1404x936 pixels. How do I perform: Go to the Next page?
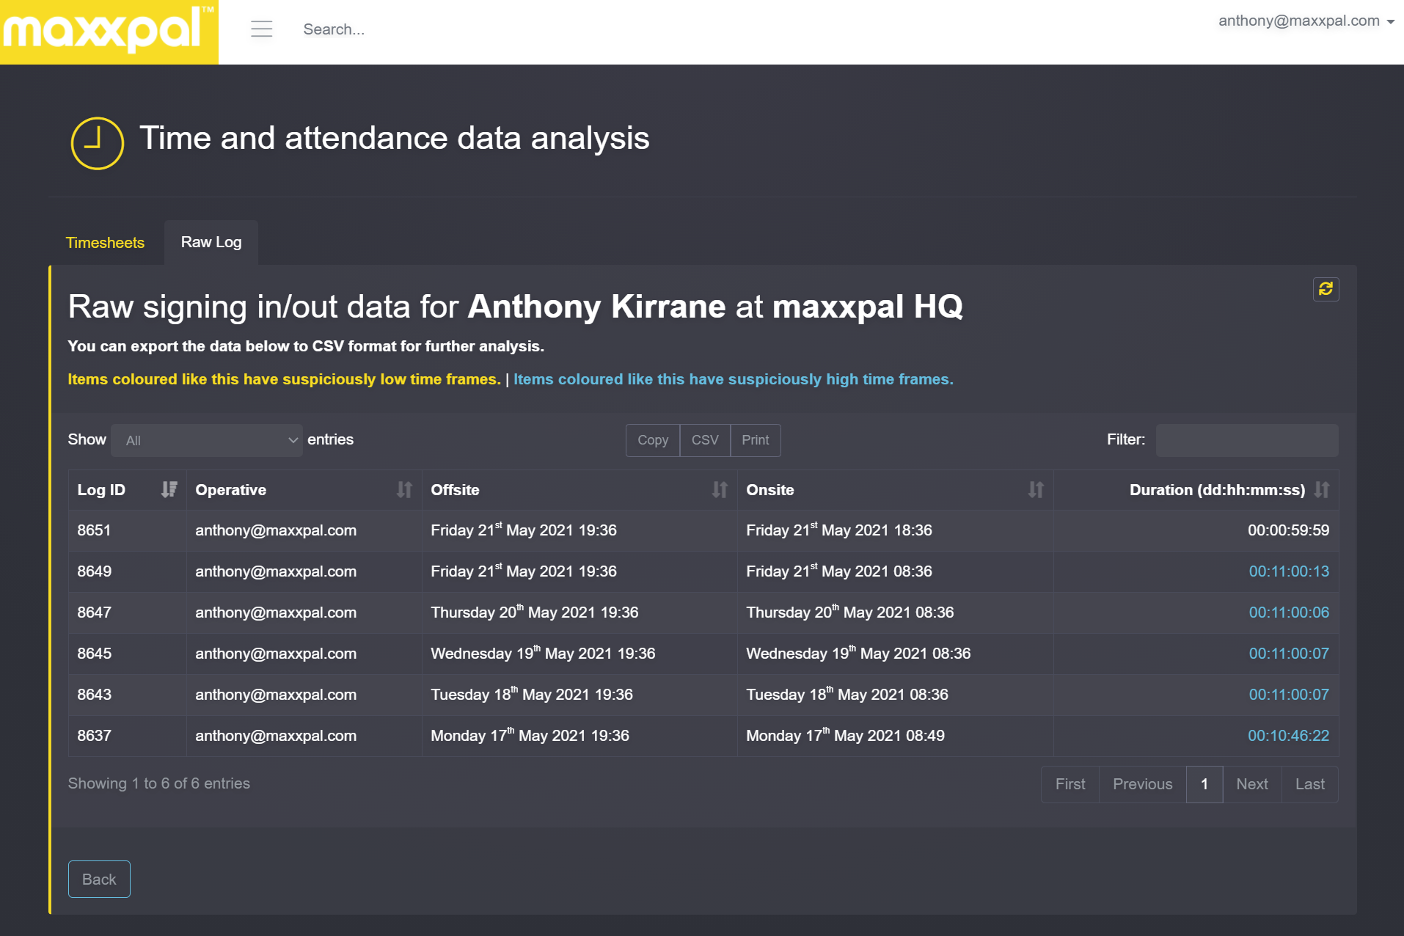click(1252, 784)
